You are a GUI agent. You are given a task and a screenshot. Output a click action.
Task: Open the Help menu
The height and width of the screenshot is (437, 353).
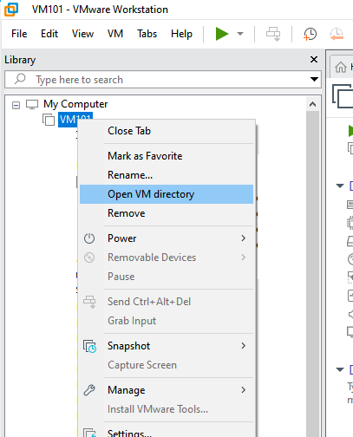(x=181, y=34)
